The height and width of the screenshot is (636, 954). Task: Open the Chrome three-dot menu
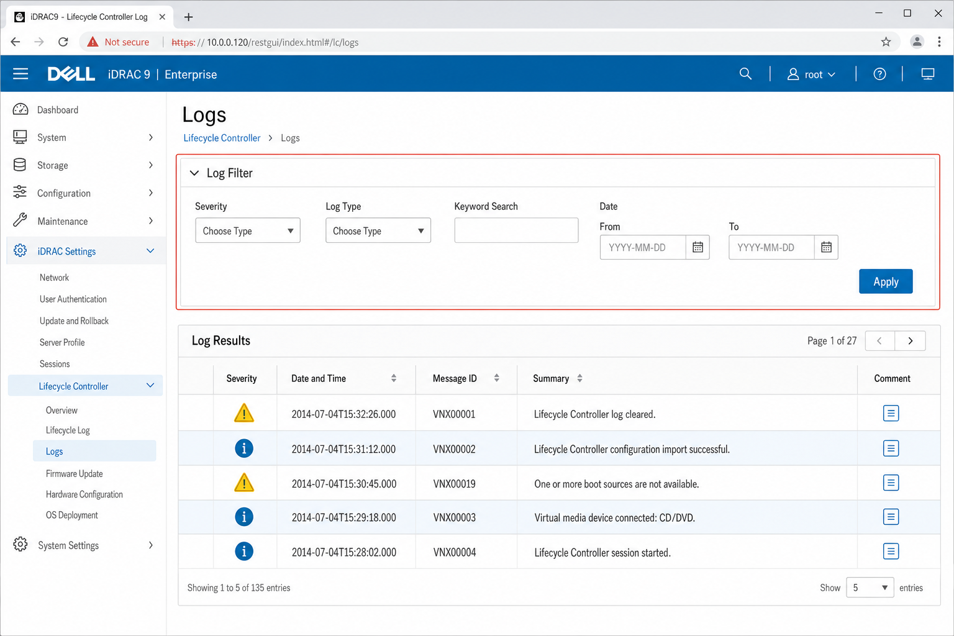tap(939, 42)
